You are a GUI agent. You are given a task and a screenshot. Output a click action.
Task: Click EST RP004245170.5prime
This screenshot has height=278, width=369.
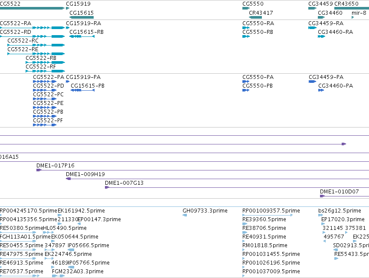[29, 211]
